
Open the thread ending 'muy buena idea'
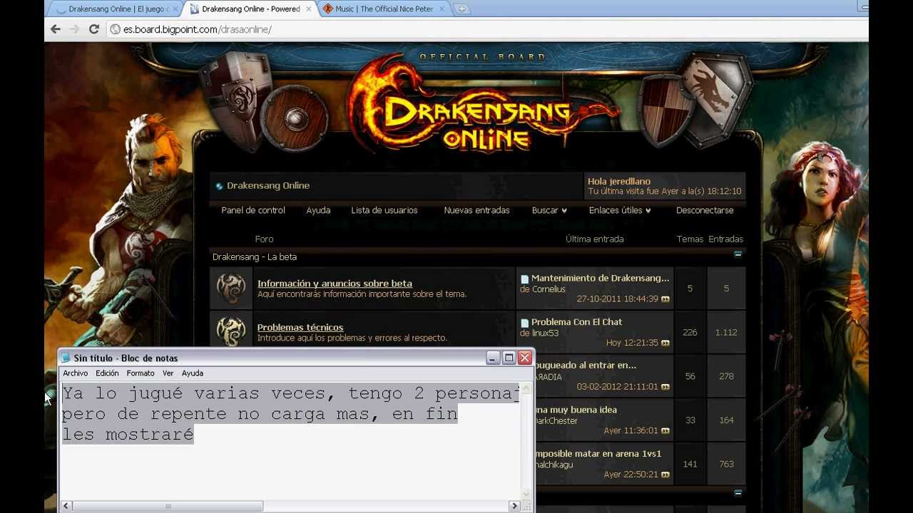(x=576, y=410)
